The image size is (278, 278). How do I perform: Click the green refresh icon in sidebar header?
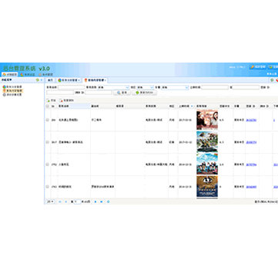(38, 80)
